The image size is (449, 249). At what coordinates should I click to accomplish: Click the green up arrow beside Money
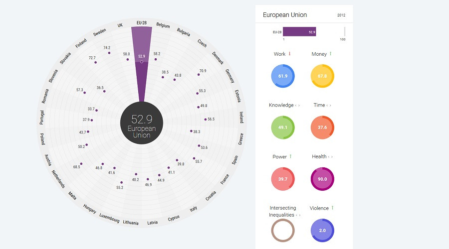[x=330, y=54]
